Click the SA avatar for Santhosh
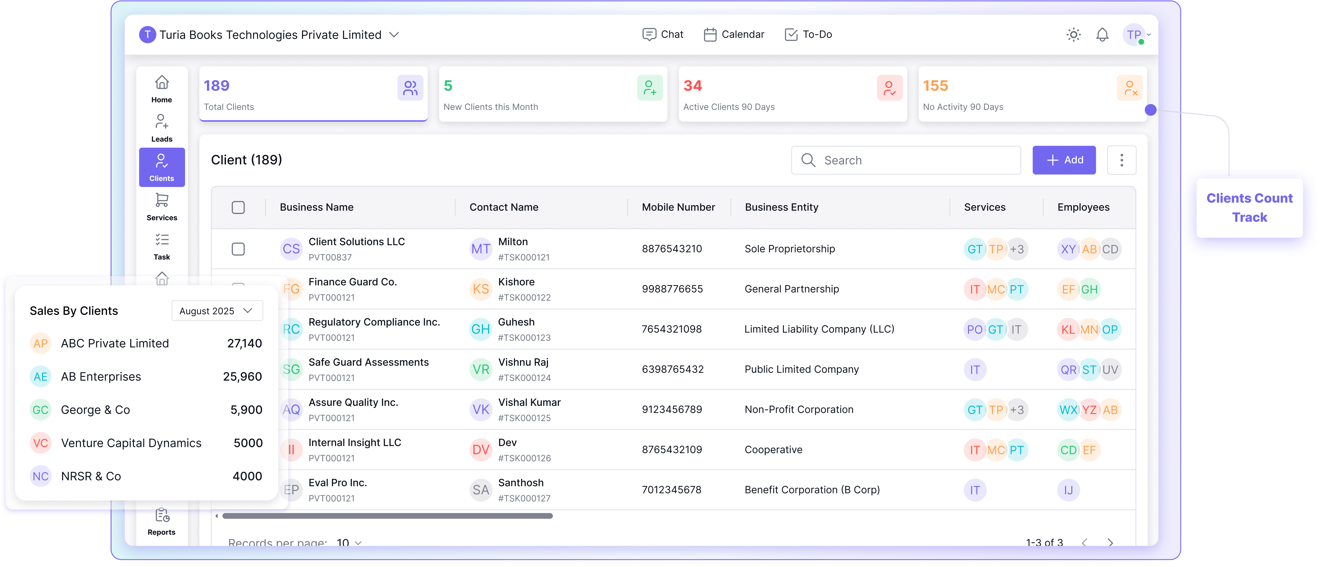 481,490
